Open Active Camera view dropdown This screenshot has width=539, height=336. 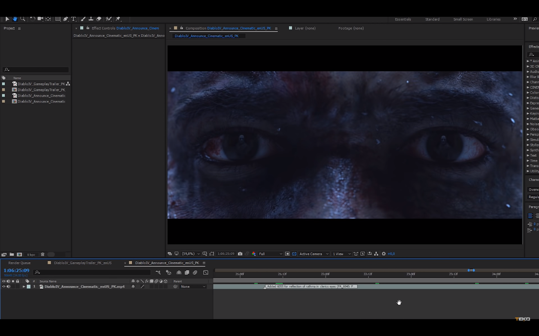314,254
